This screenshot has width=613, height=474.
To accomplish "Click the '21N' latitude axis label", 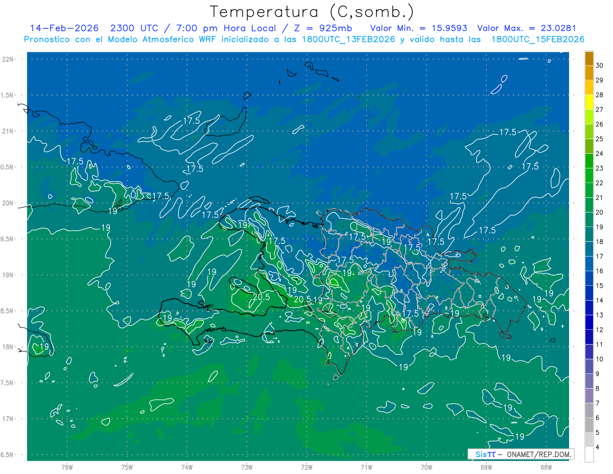I will coord(8,131).
